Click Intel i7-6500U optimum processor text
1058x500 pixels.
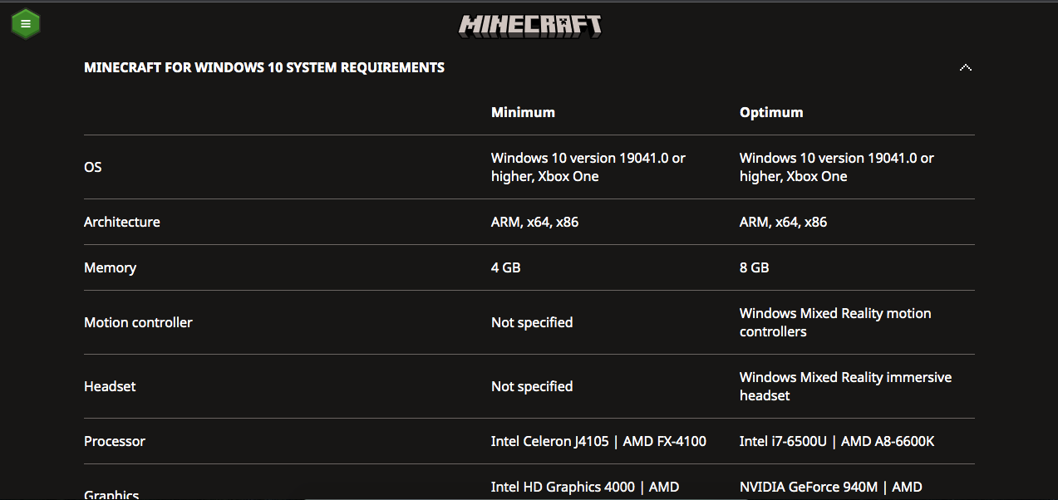(x=783, y=441)
